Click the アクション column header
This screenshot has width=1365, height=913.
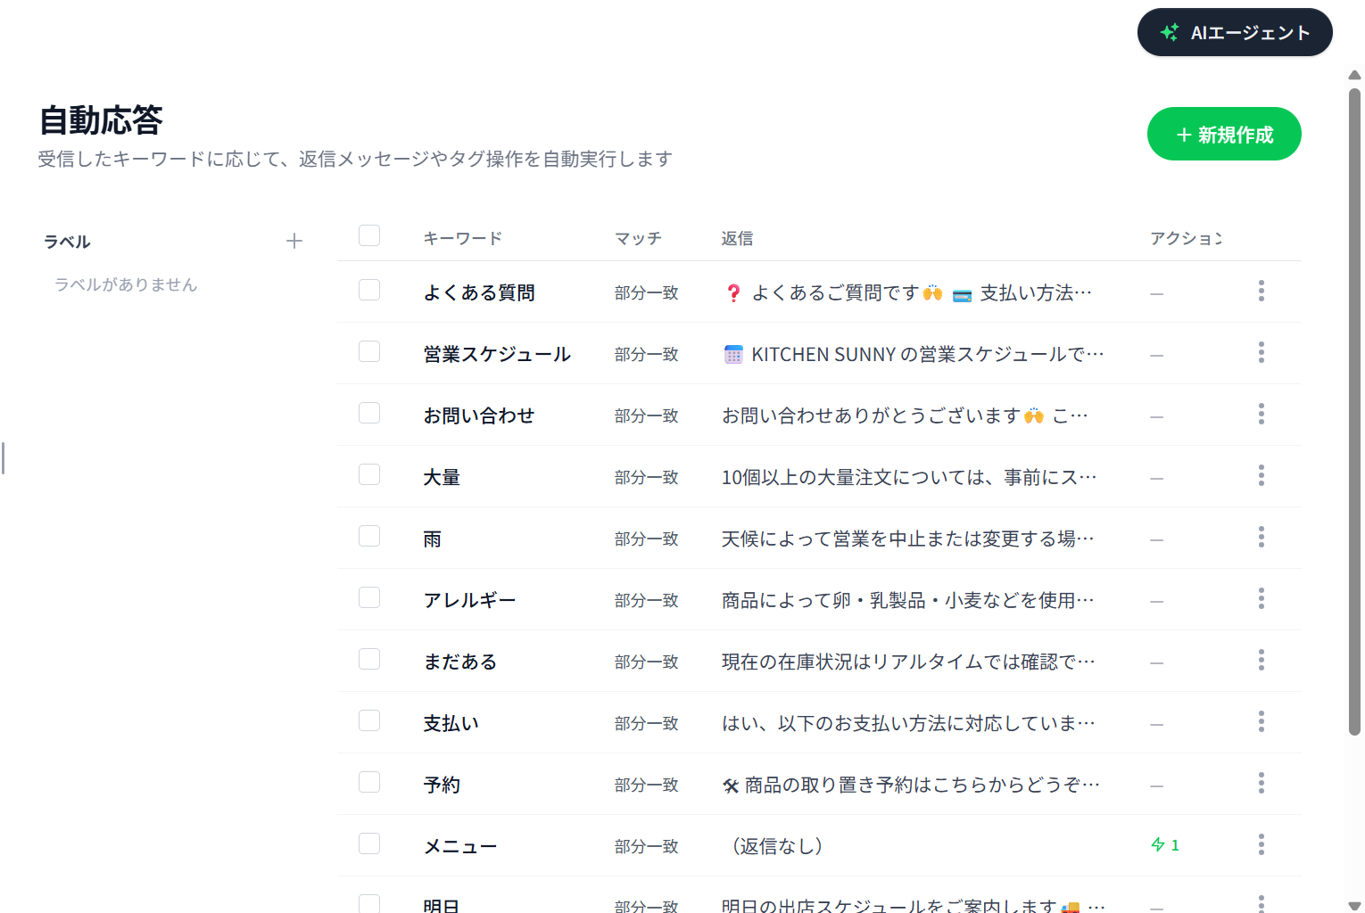[1186, 238]
